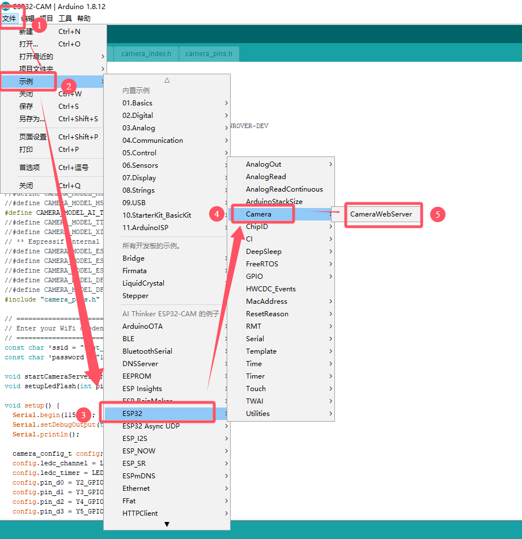Viewport: 522px width, 539px height.
Task: Choose 保存 from file menu
Action: (53, 106)
